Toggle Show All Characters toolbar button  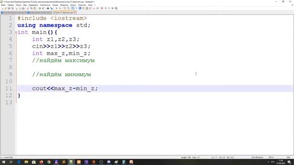coord(76,8)
